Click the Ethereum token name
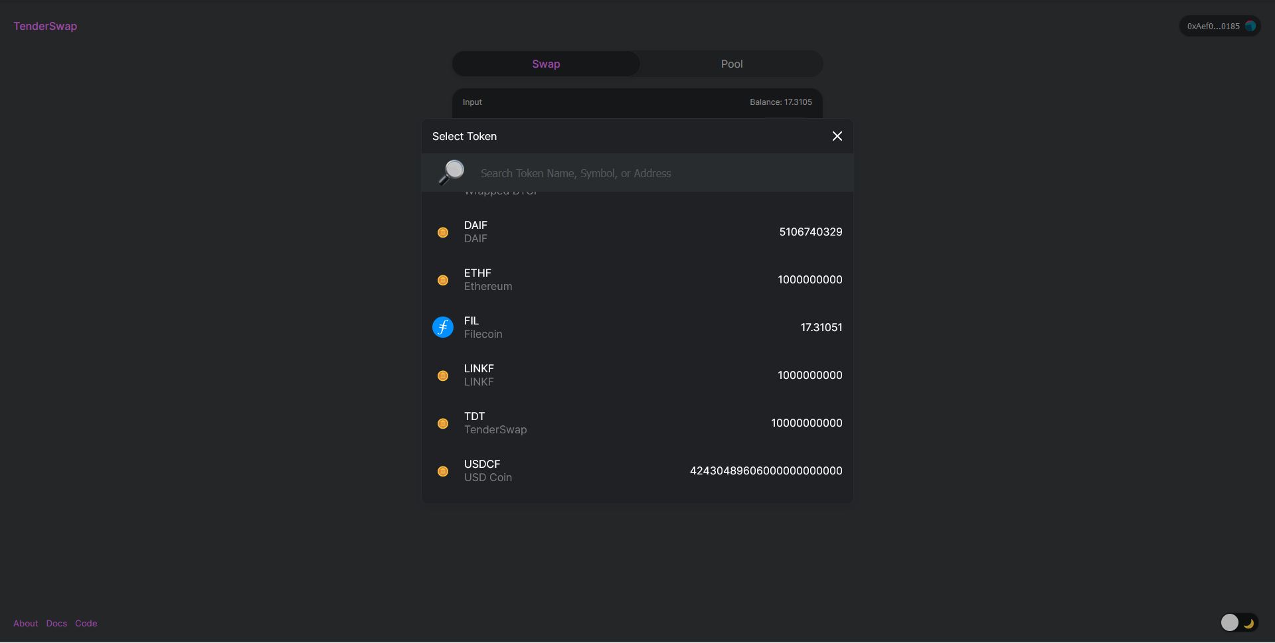 [x=488, y=287]
